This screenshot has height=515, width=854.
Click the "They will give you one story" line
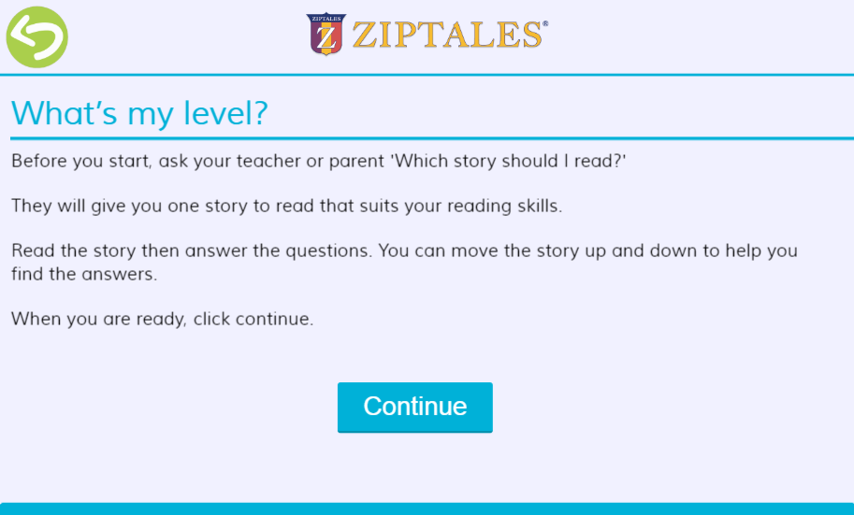click(x=286, y=206)
